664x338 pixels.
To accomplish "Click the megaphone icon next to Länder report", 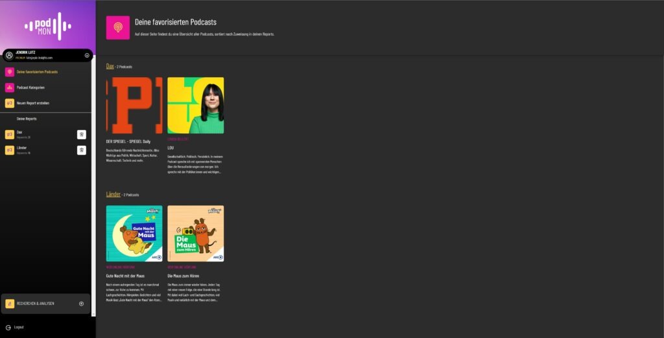I will pos(10,150).
